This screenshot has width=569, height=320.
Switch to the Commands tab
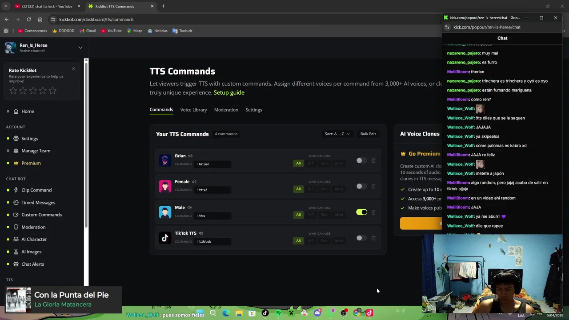[x=161, y=110]
